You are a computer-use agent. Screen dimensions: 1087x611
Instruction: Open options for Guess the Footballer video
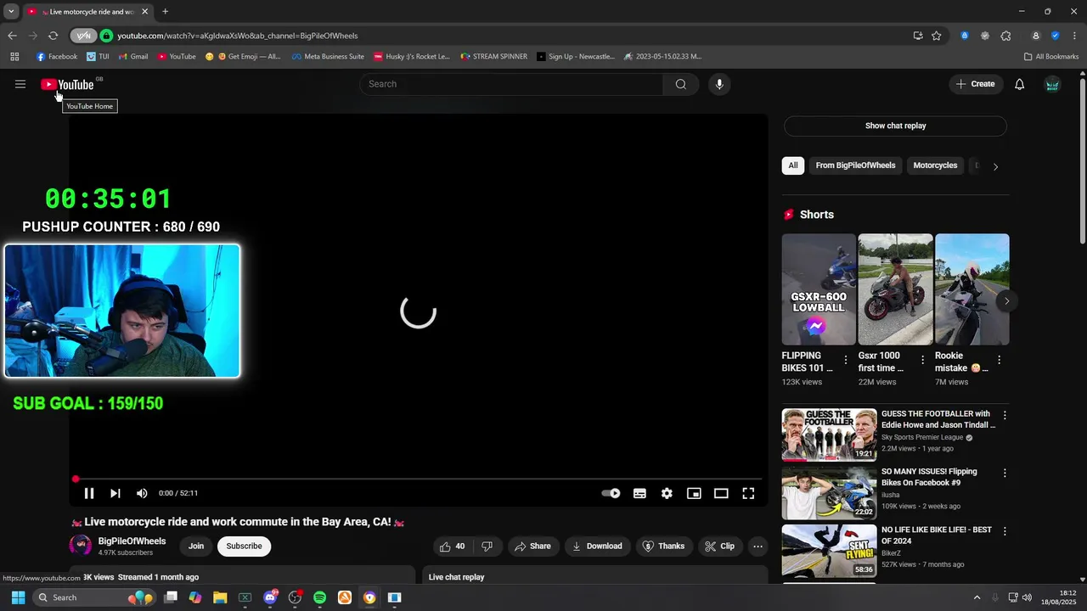click(1005, 416)
